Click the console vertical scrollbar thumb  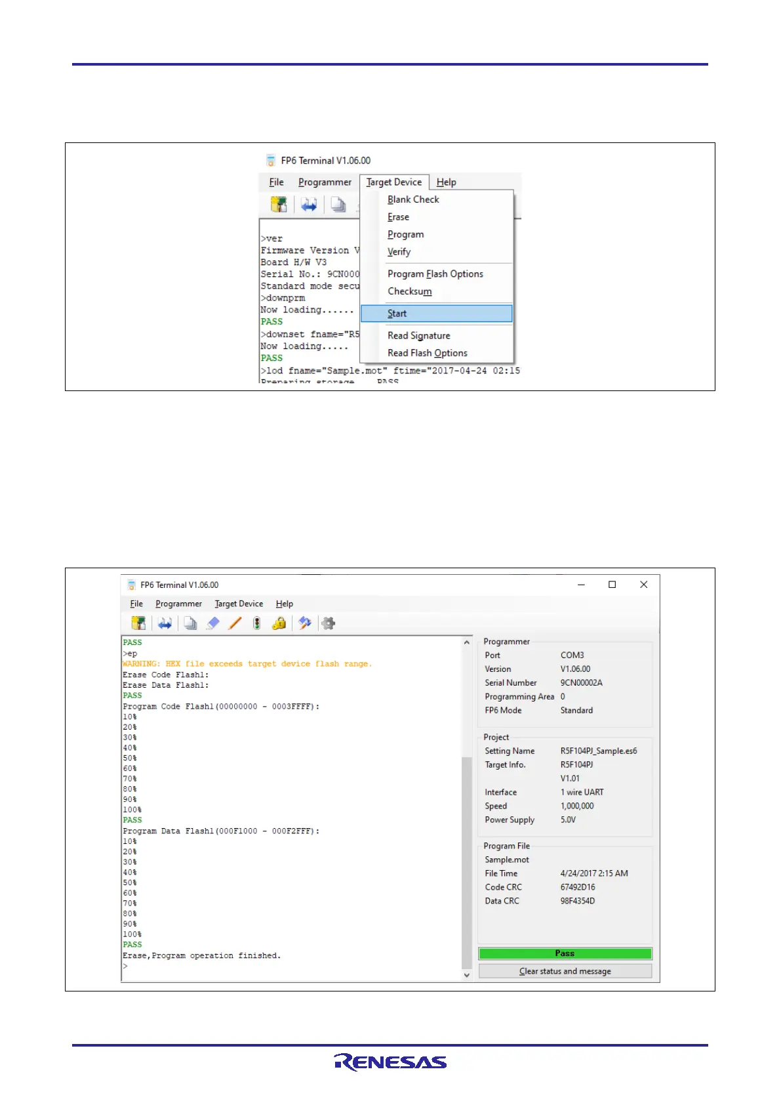(x=467, y=863)
